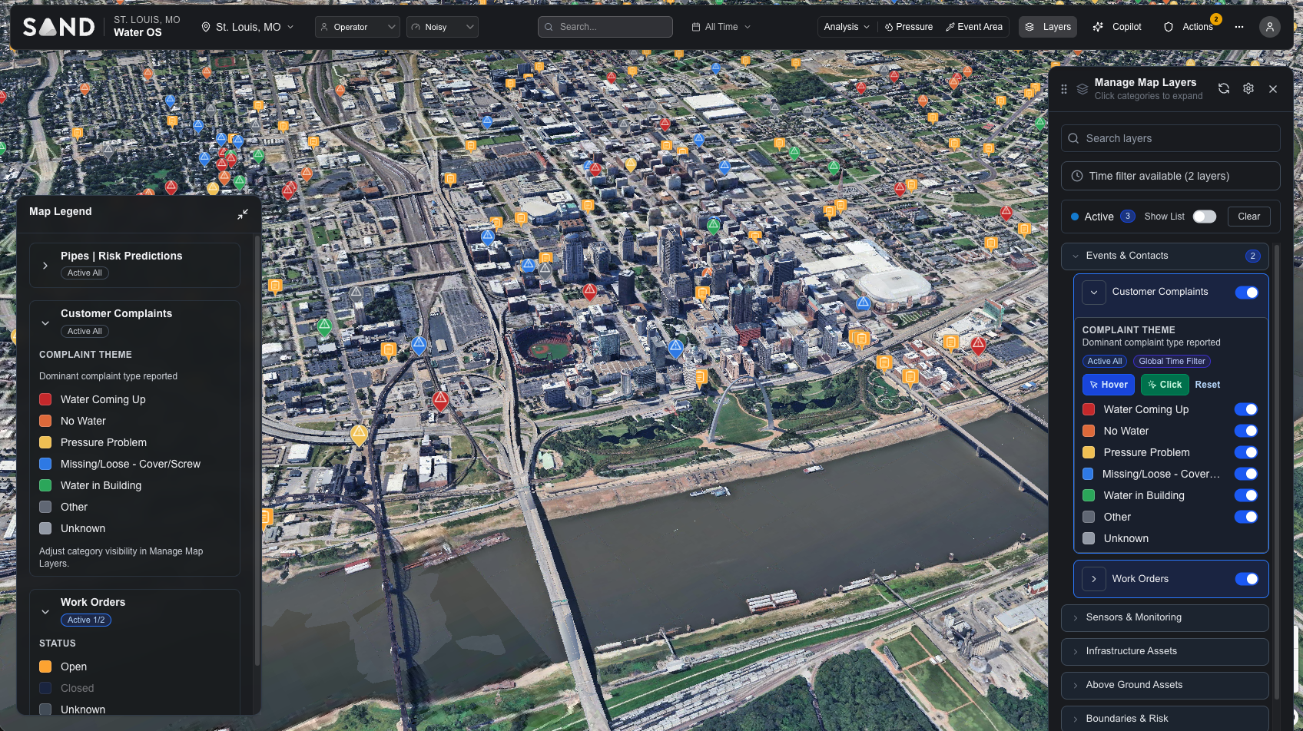Click the calendar icon beside All Time
Viewport: 1303px width, 731px height.
[x=696, y=27]
